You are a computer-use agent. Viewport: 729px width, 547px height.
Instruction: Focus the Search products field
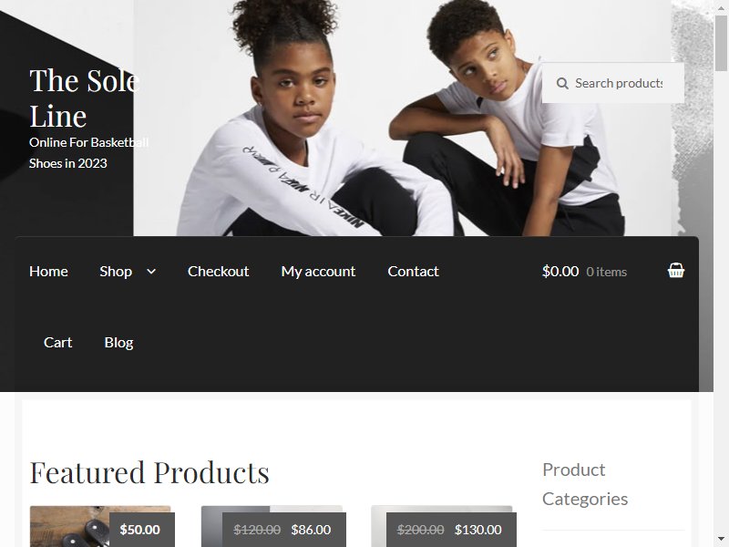click(613, 83)
